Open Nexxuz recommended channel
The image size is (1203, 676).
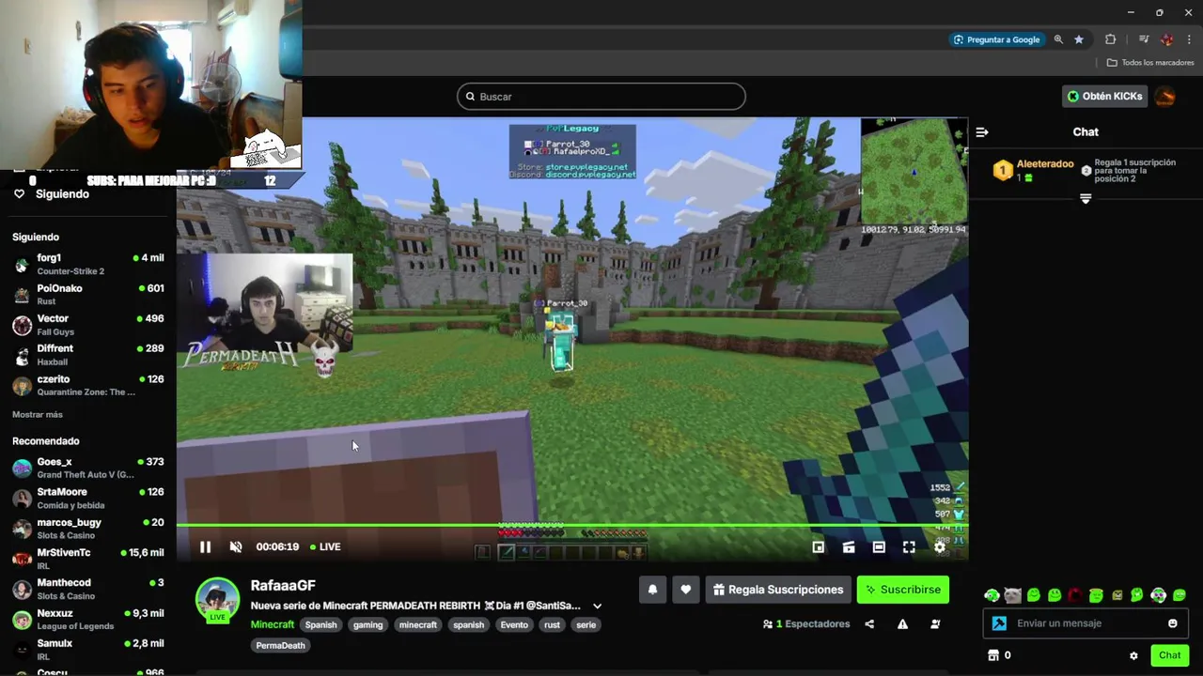click(x=88, y=619)
